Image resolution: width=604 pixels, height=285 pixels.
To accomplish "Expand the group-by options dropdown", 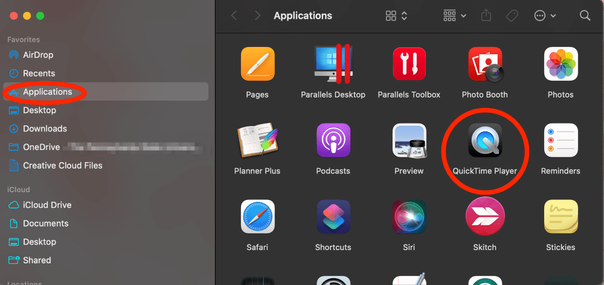I will coord(454,16).
